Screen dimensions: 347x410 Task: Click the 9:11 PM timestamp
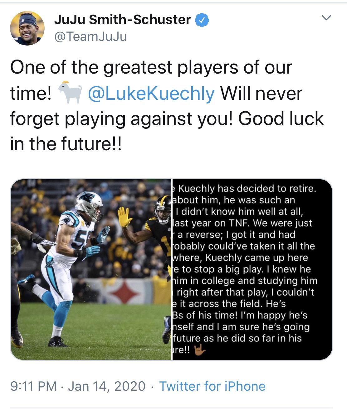[33, 386]
